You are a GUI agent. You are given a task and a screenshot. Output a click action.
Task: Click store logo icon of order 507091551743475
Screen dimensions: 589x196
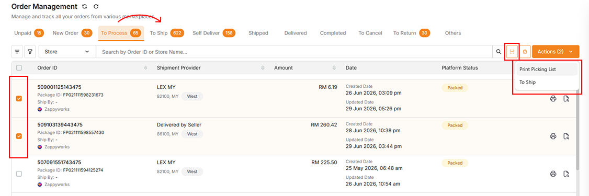[39, 185]
